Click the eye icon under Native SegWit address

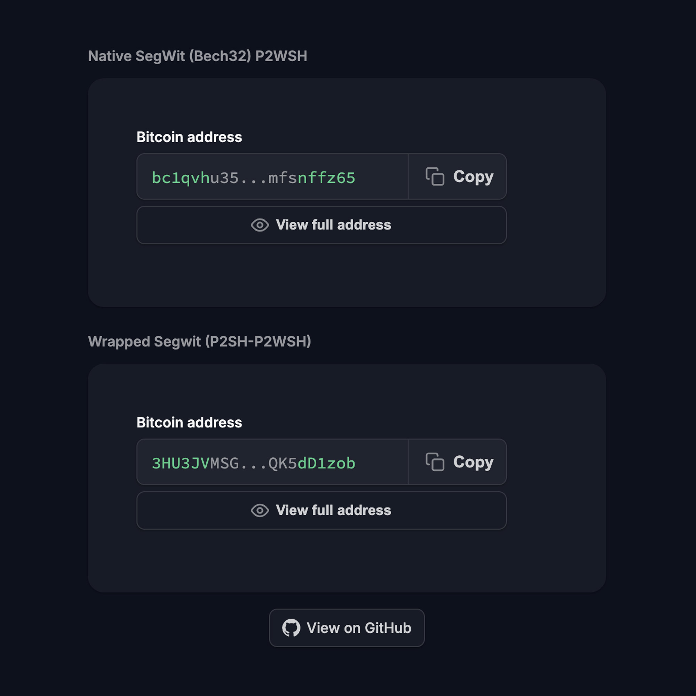pos(260,225)
